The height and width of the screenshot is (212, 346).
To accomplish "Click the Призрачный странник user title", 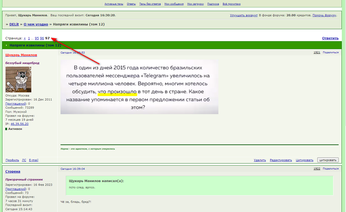I will coord(24,179).
